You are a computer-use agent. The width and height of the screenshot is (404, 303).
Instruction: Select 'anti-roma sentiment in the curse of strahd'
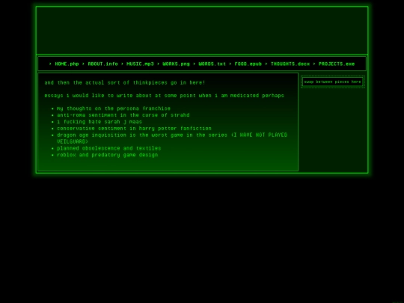pyautogui.click(x=123, y=115)
